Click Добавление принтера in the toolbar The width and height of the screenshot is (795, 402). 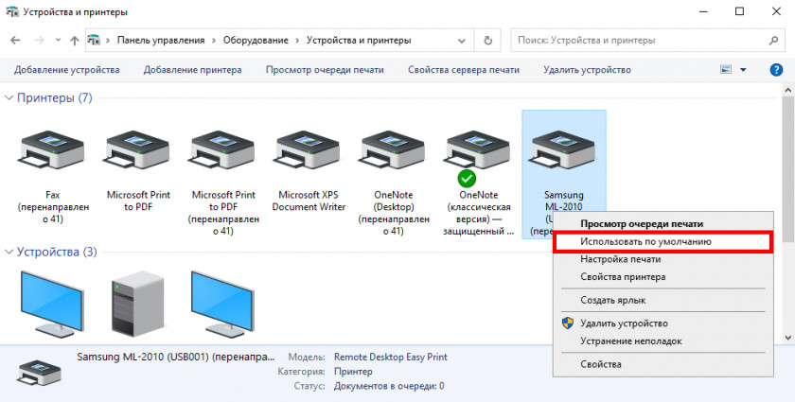192,70
